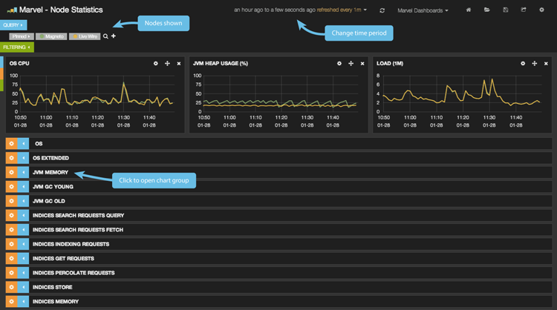Open the load dashboard folder icon
This screenshot has width=557, height=310.
coord(487,10)
